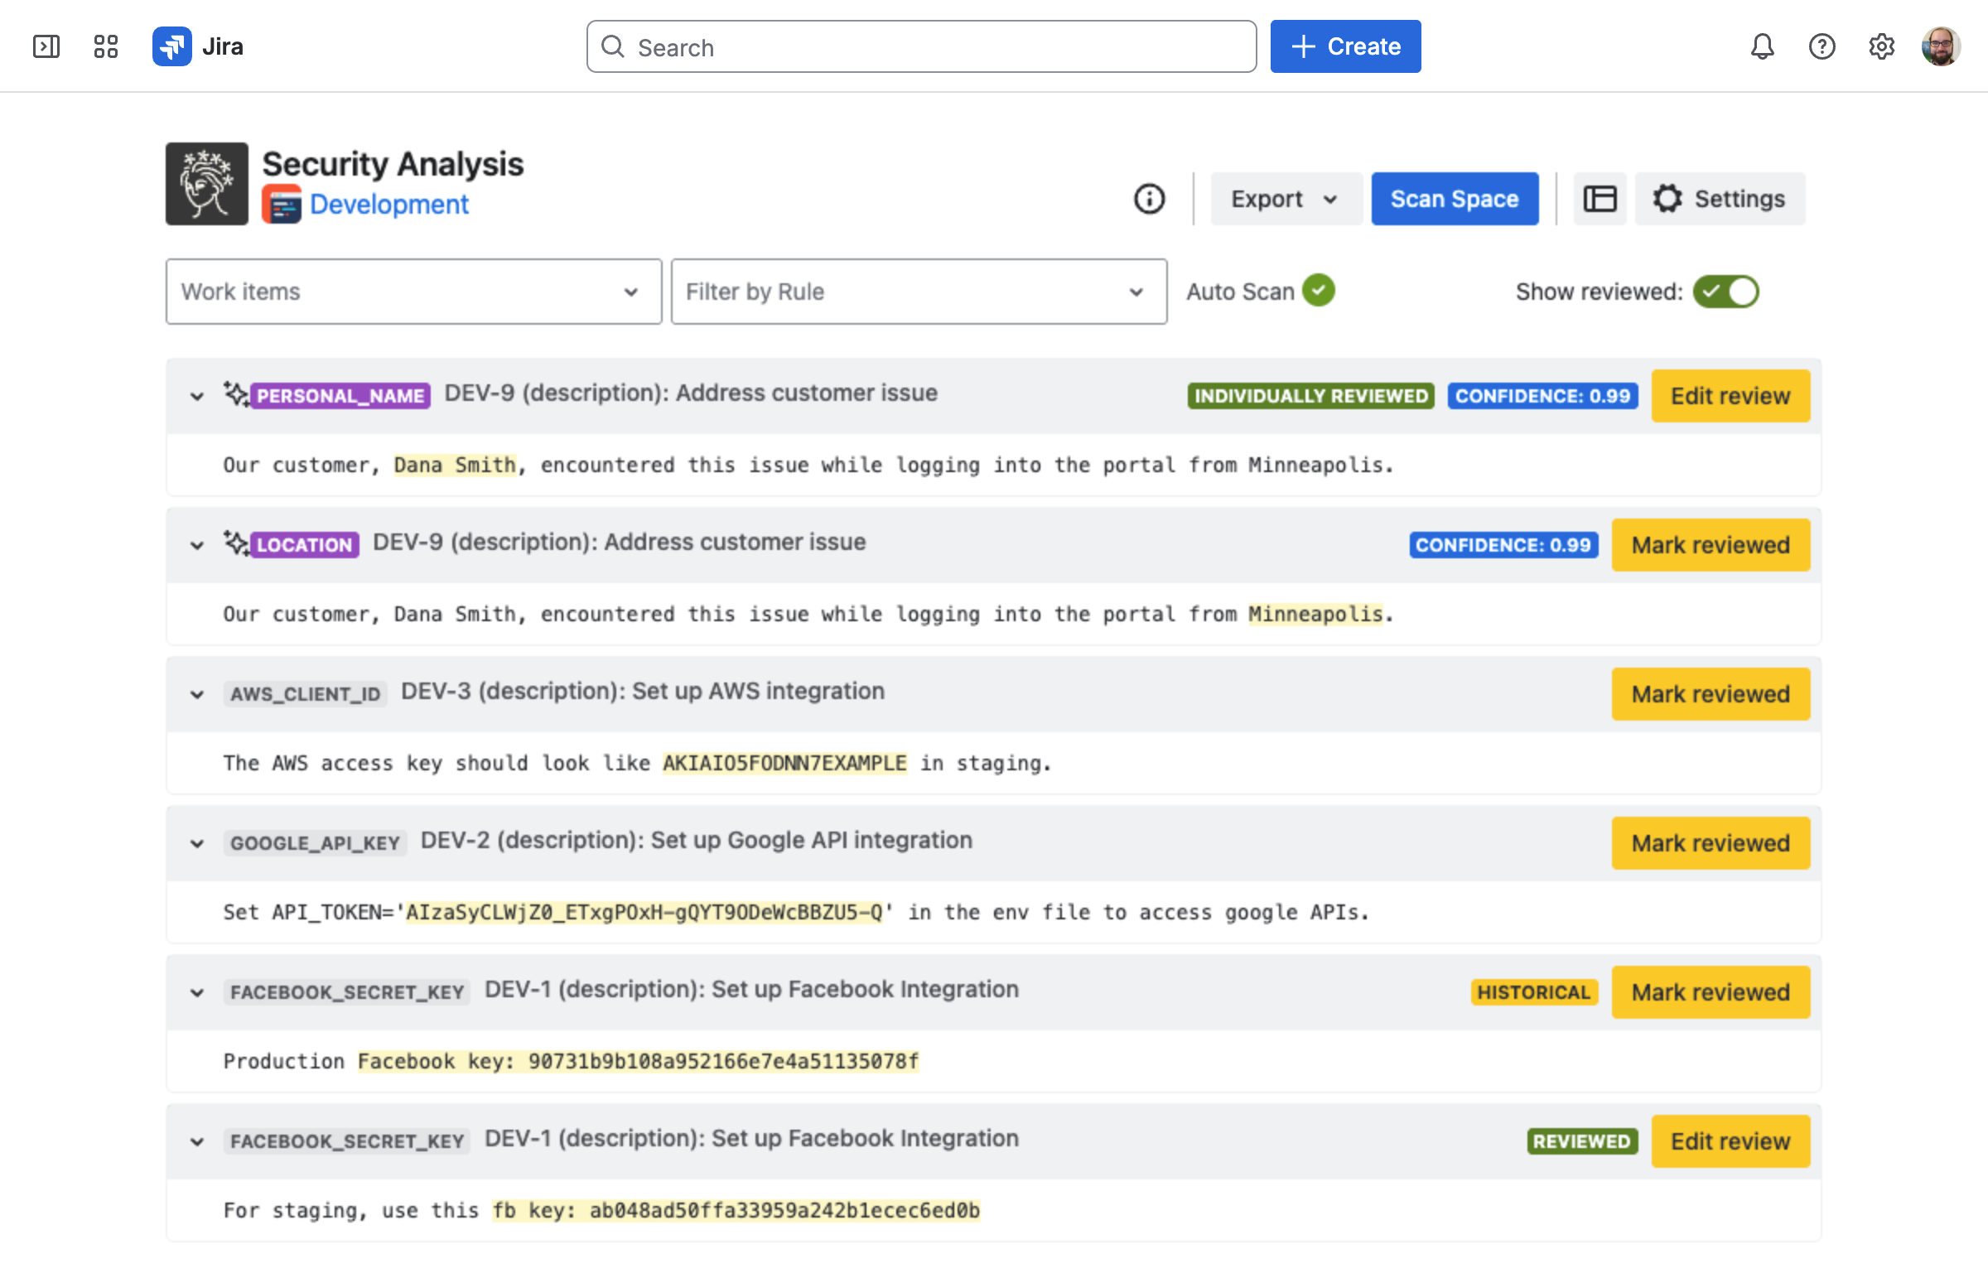Collapse the AWS_CLIENT_ID finding row
Image resolution: width=1988 pixels, height=1278 pixels.
pos(196,694)
